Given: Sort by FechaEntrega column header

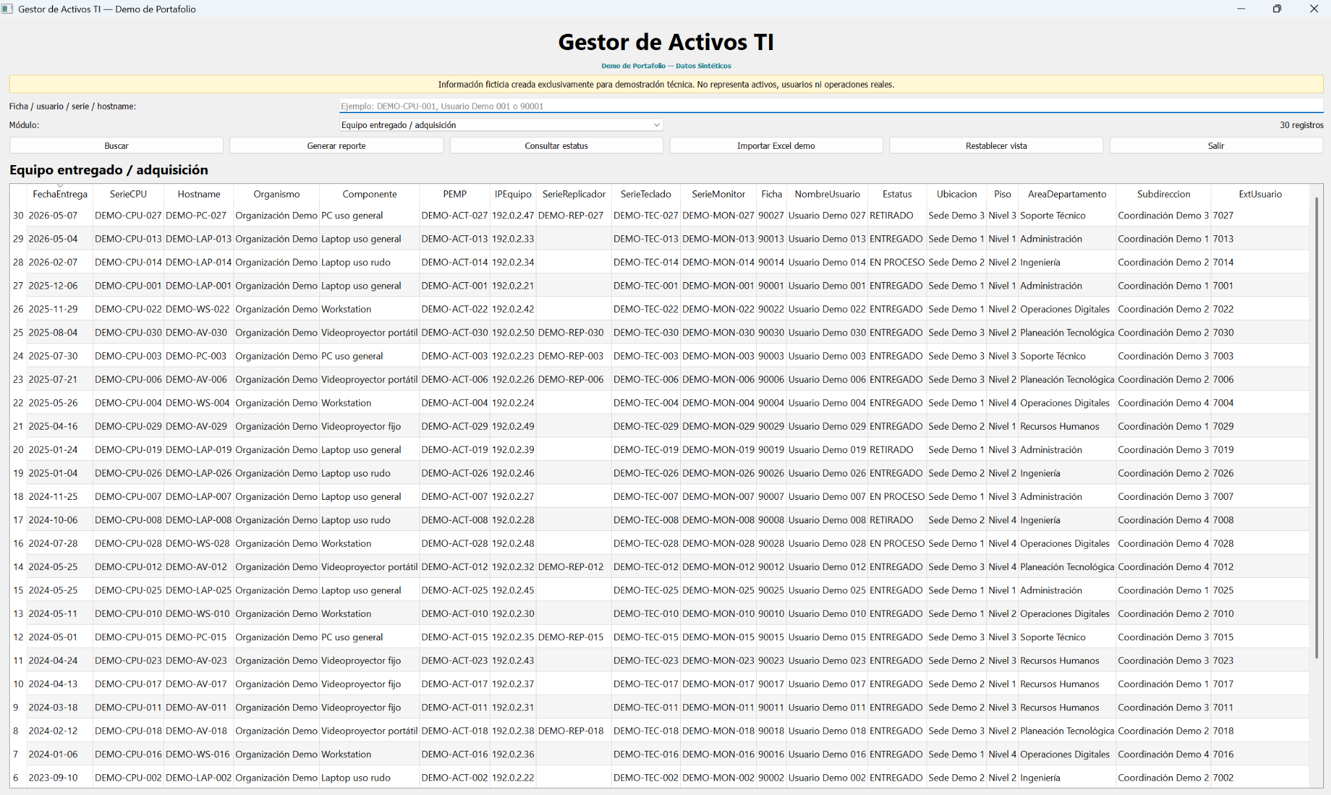Looking at the screenshot, I should coord(60,194).
